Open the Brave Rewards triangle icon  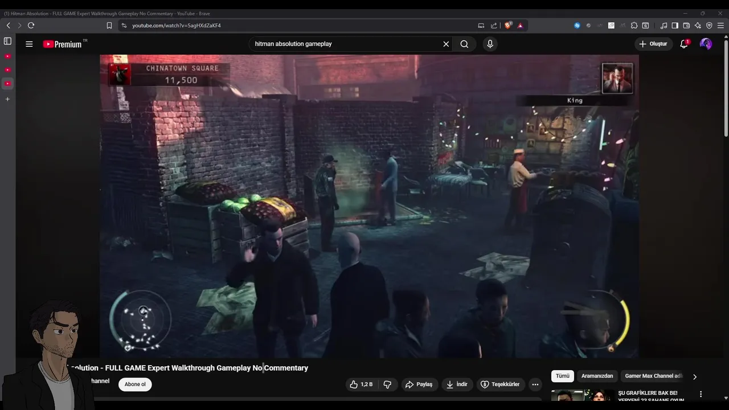point(520,26)
